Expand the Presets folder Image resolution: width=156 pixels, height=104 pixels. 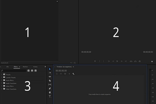coord(2,75)
